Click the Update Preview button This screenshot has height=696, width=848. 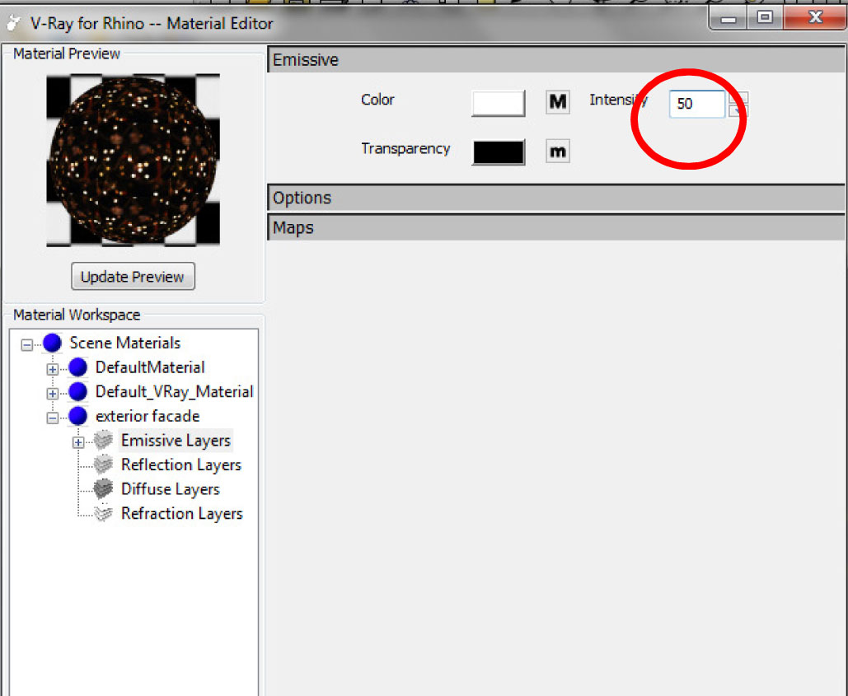pyautogui.click(x=133, y=277)
